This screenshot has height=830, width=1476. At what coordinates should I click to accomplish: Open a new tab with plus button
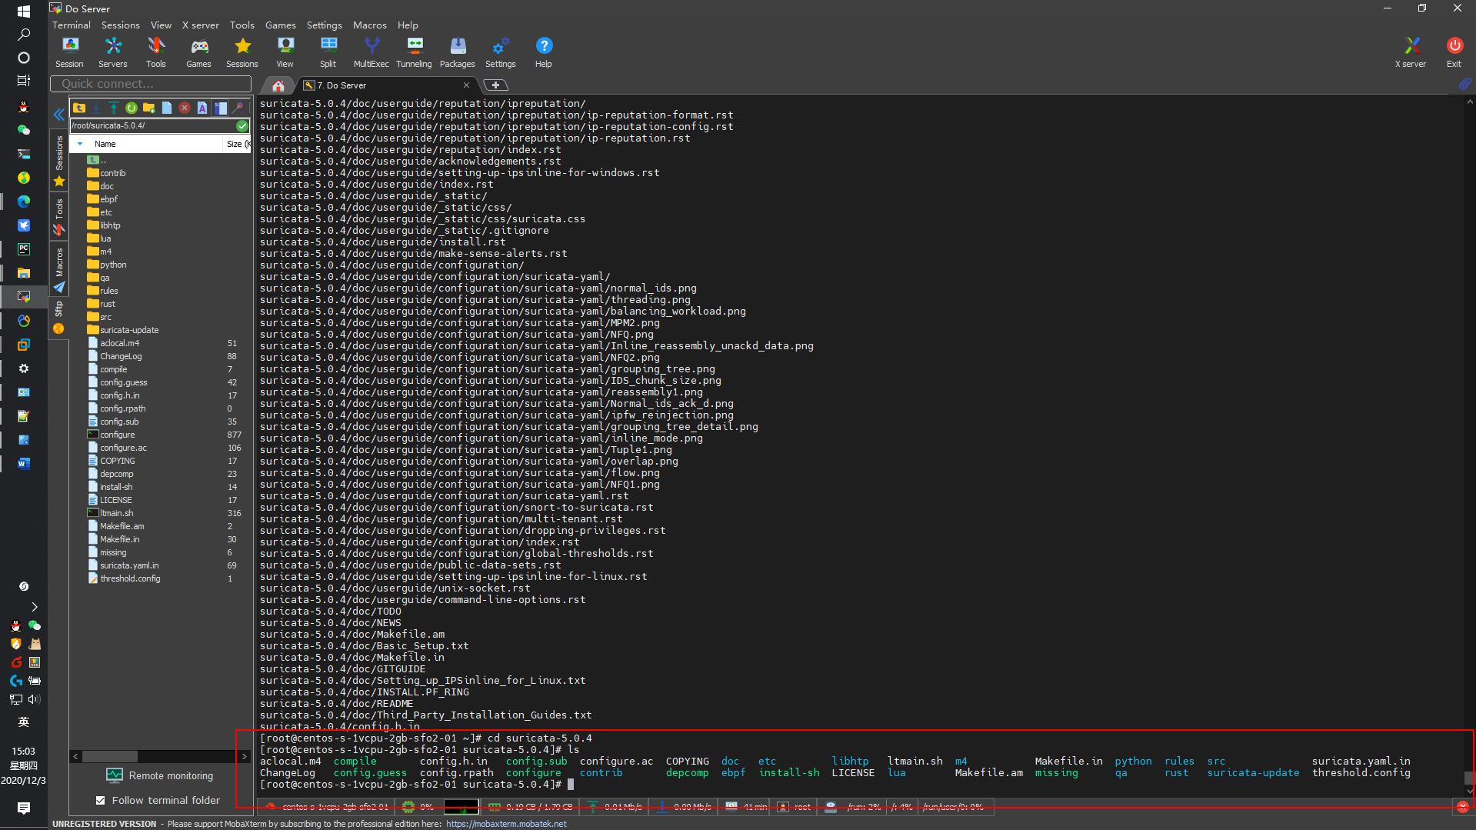pyautogui.click(x=495, y=85)
